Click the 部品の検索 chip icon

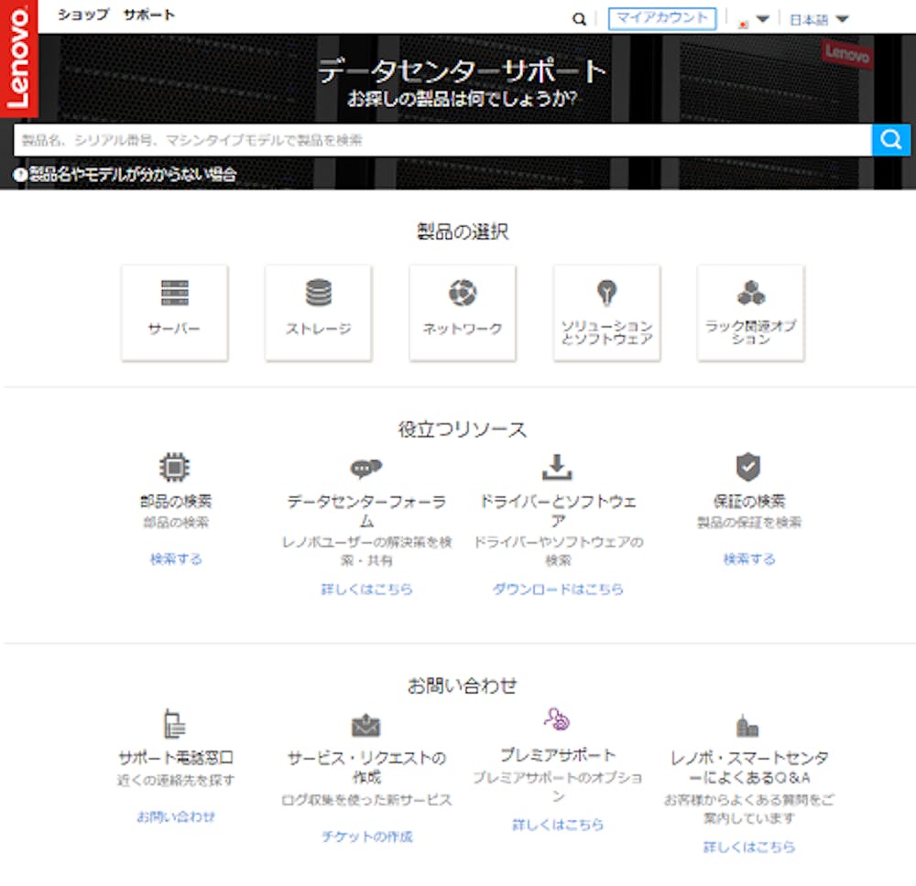(175, 467)
